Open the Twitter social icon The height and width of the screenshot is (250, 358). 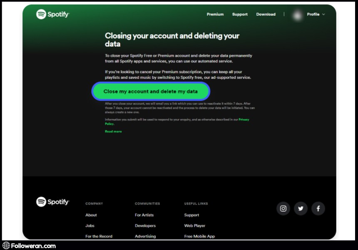tap(301, 208)
